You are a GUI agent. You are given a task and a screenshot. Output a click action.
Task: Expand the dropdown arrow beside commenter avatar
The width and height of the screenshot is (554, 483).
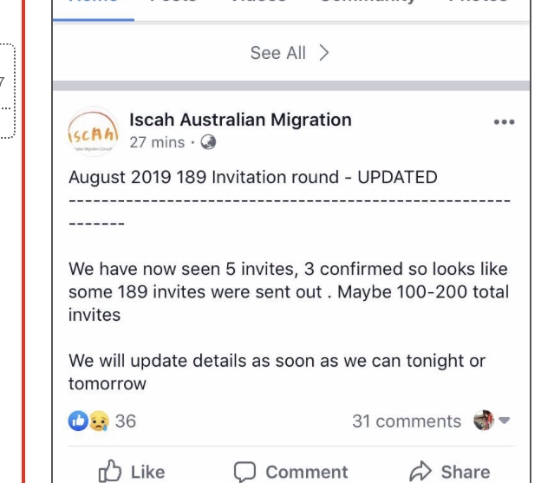coord(505,421)
